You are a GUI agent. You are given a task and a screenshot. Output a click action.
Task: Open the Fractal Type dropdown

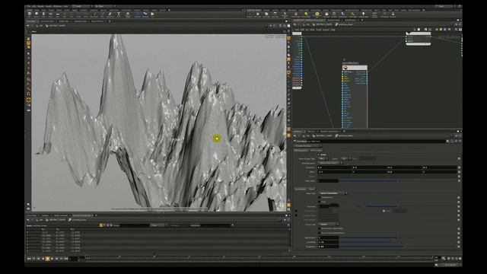click(x=328, y=224)
